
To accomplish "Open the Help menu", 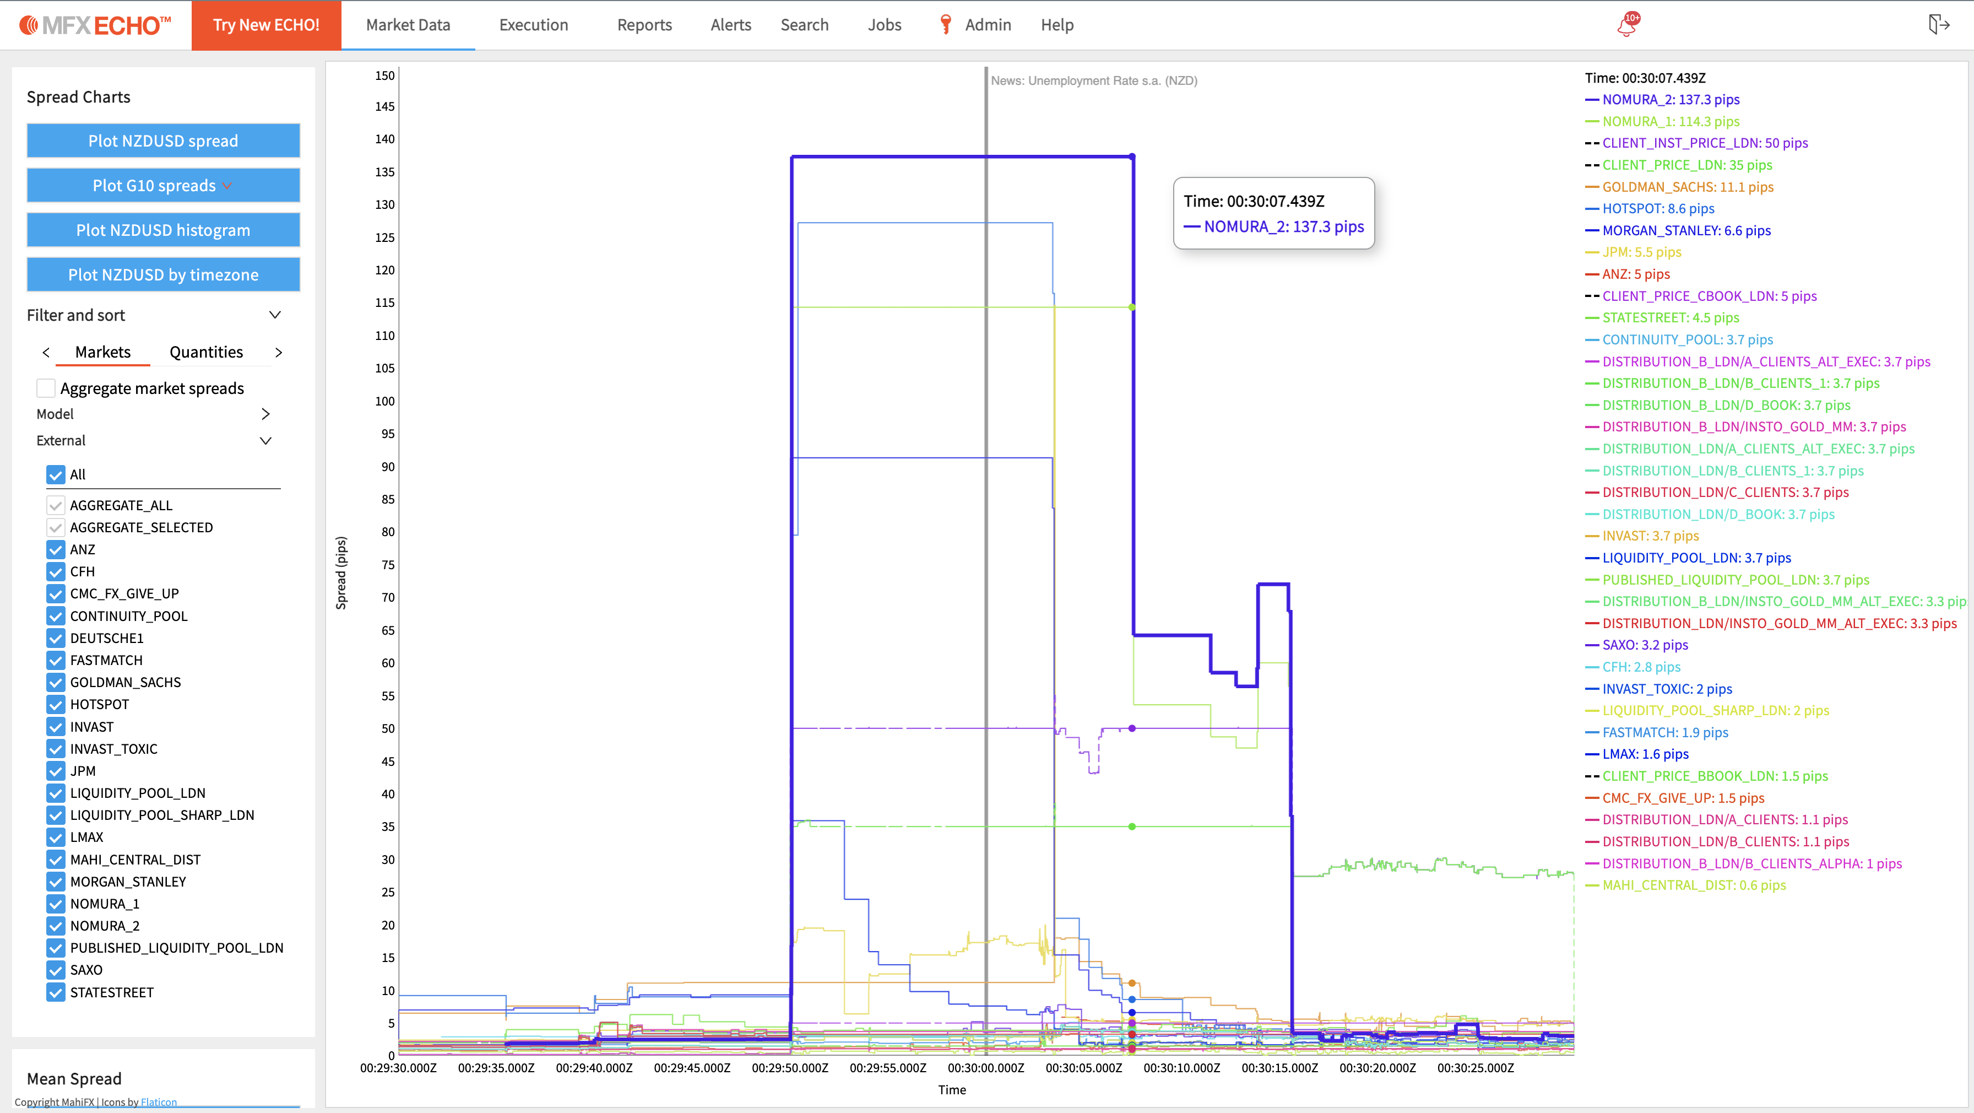I will [1057, 25].
